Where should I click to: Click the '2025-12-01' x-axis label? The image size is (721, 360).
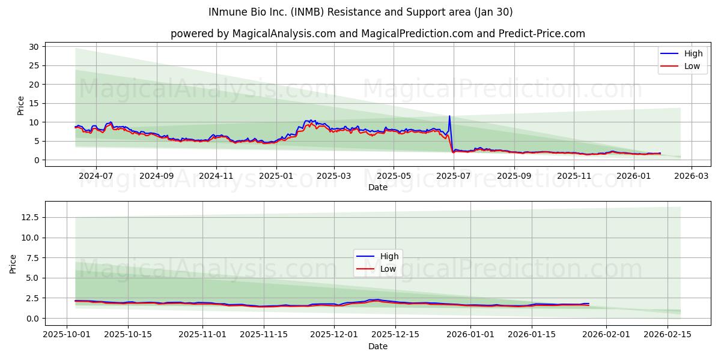333,334
